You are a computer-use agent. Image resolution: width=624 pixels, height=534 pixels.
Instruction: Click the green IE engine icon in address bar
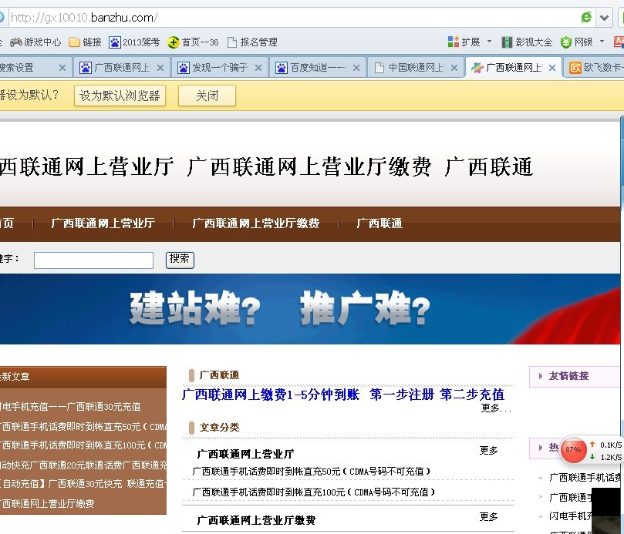[x=585, y=16]
